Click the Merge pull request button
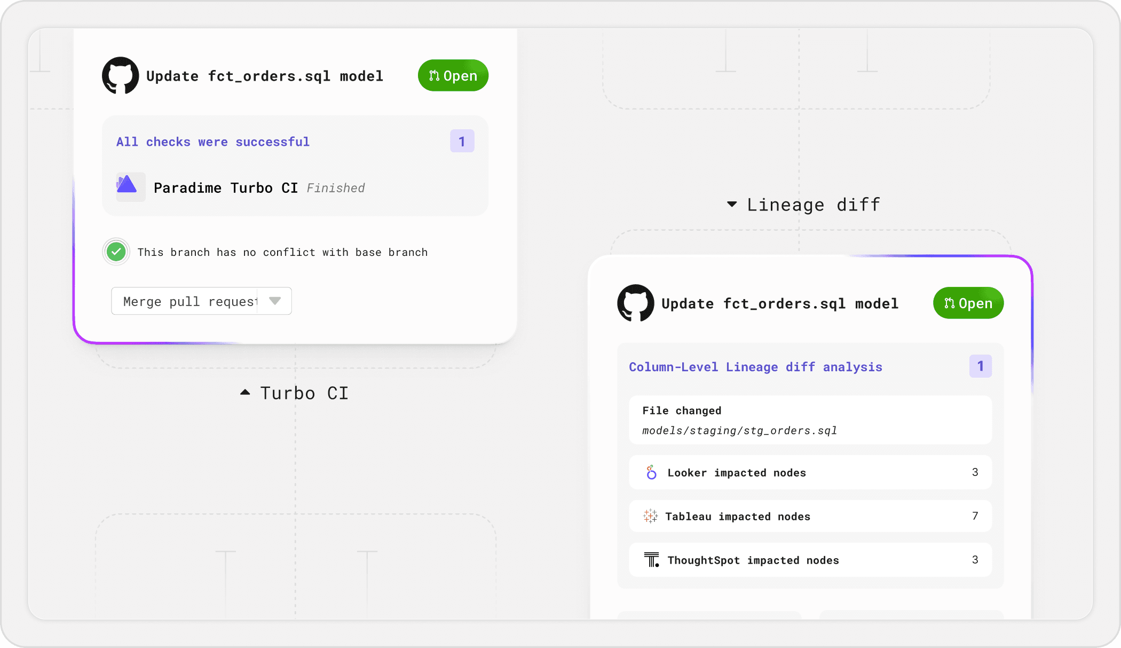Screen dimensions: 1121x648 click(184, 301)
